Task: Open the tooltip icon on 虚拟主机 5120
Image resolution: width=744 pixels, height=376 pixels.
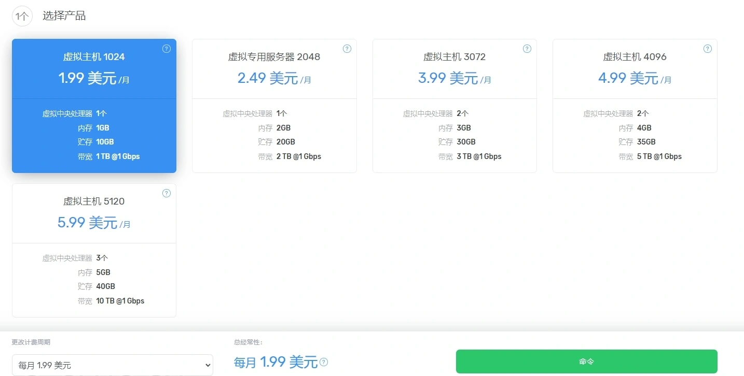Action: (166, 193)
